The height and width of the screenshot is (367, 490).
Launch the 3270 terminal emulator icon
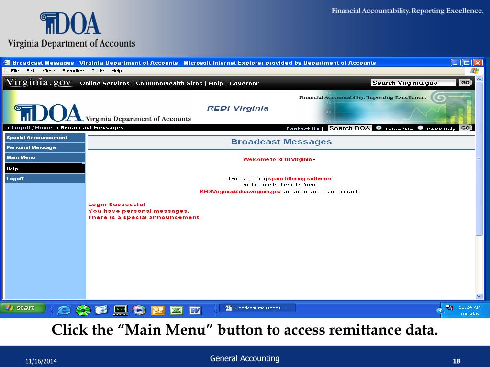(x=120, y=310)
